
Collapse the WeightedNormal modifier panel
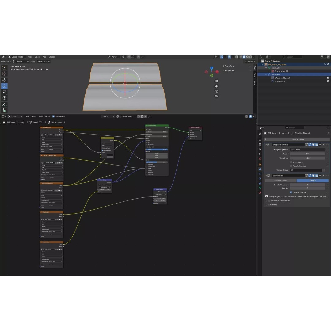(266, 145)
